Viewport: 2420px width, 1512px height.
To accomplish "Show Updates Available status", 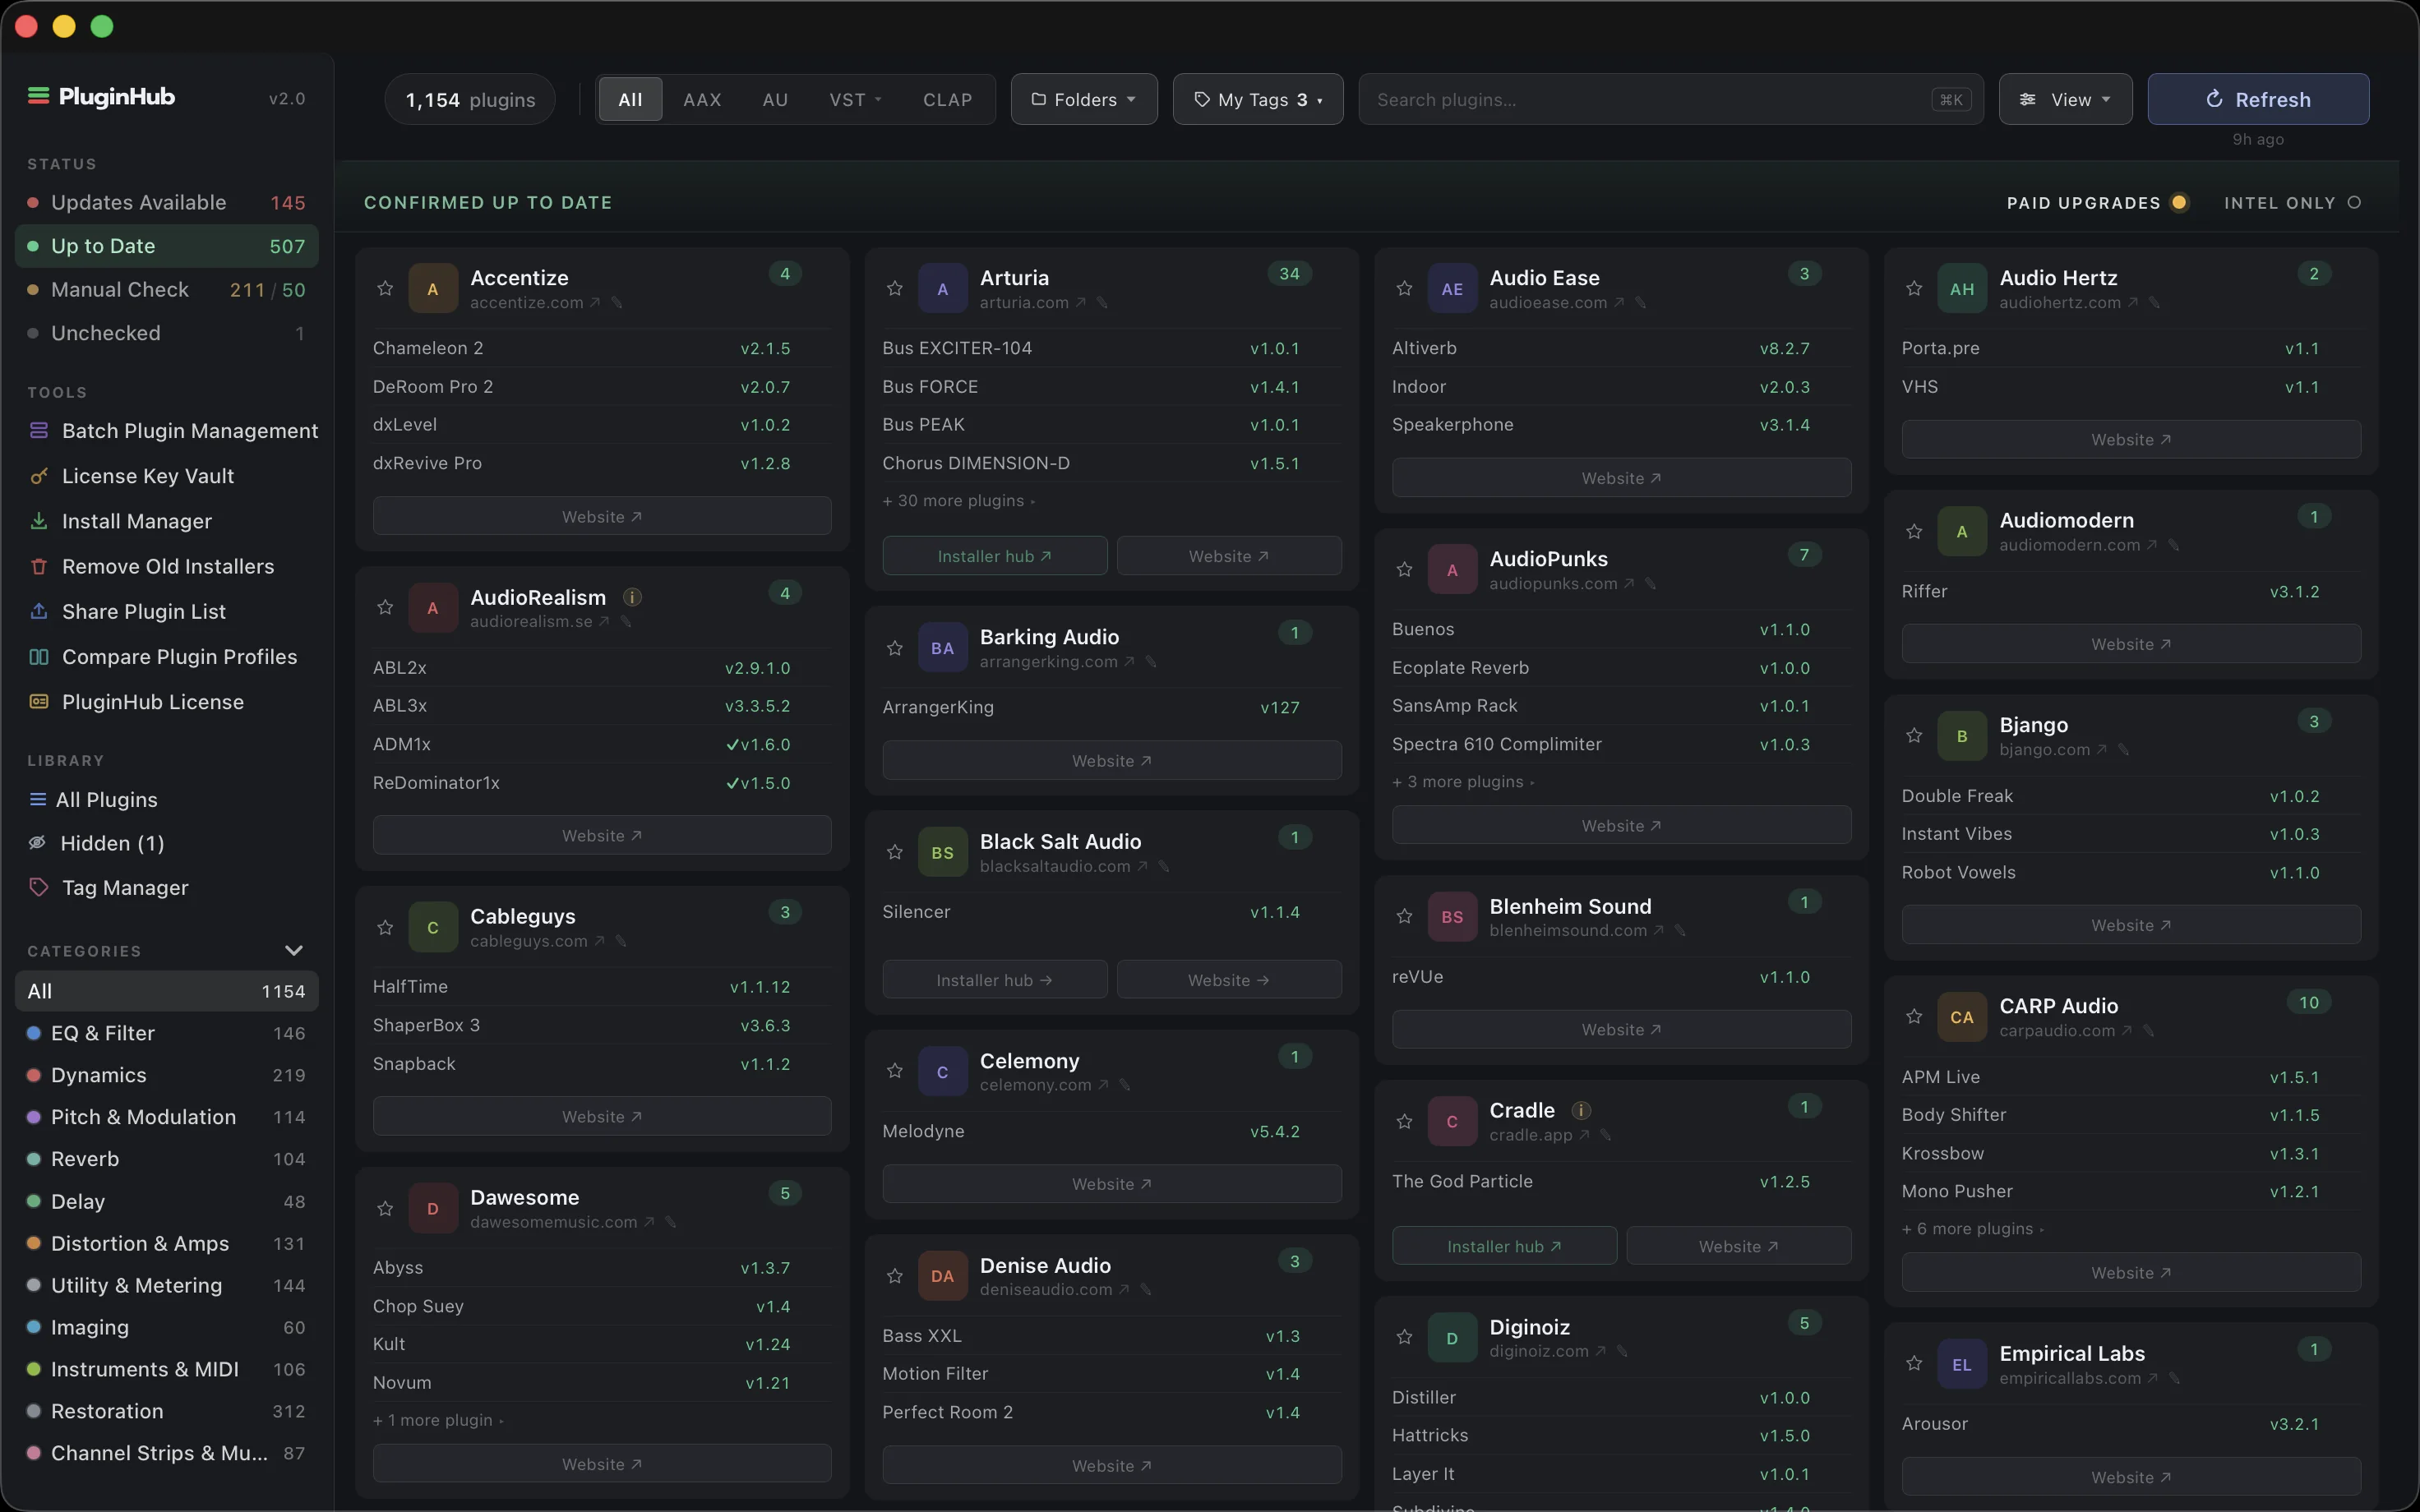I will (x=166, y=203).
